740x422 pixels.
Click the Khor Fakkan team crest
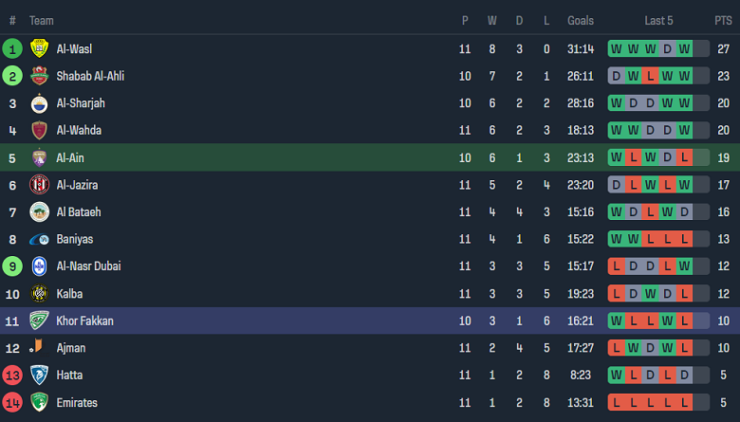[x=39, y=321]
